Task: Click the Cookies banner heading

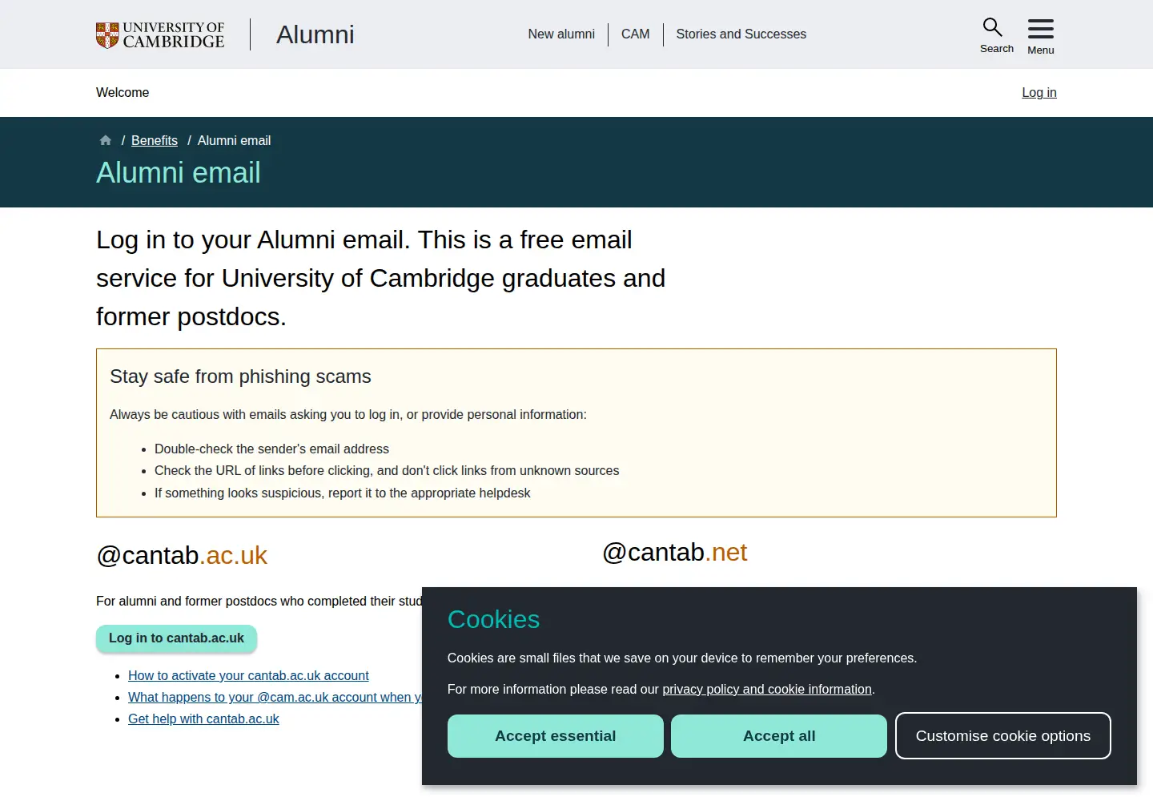Action: (x=493, y=619)
